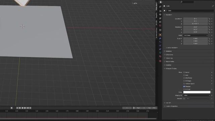The height and width of the screenshot is (121, 215).
Task: Open the Scene properties tab
Action: (160, 22)
